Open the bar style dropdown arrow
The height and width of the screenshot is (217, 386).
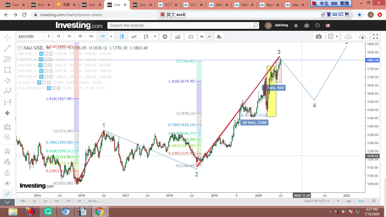click(x=155, y=36)
